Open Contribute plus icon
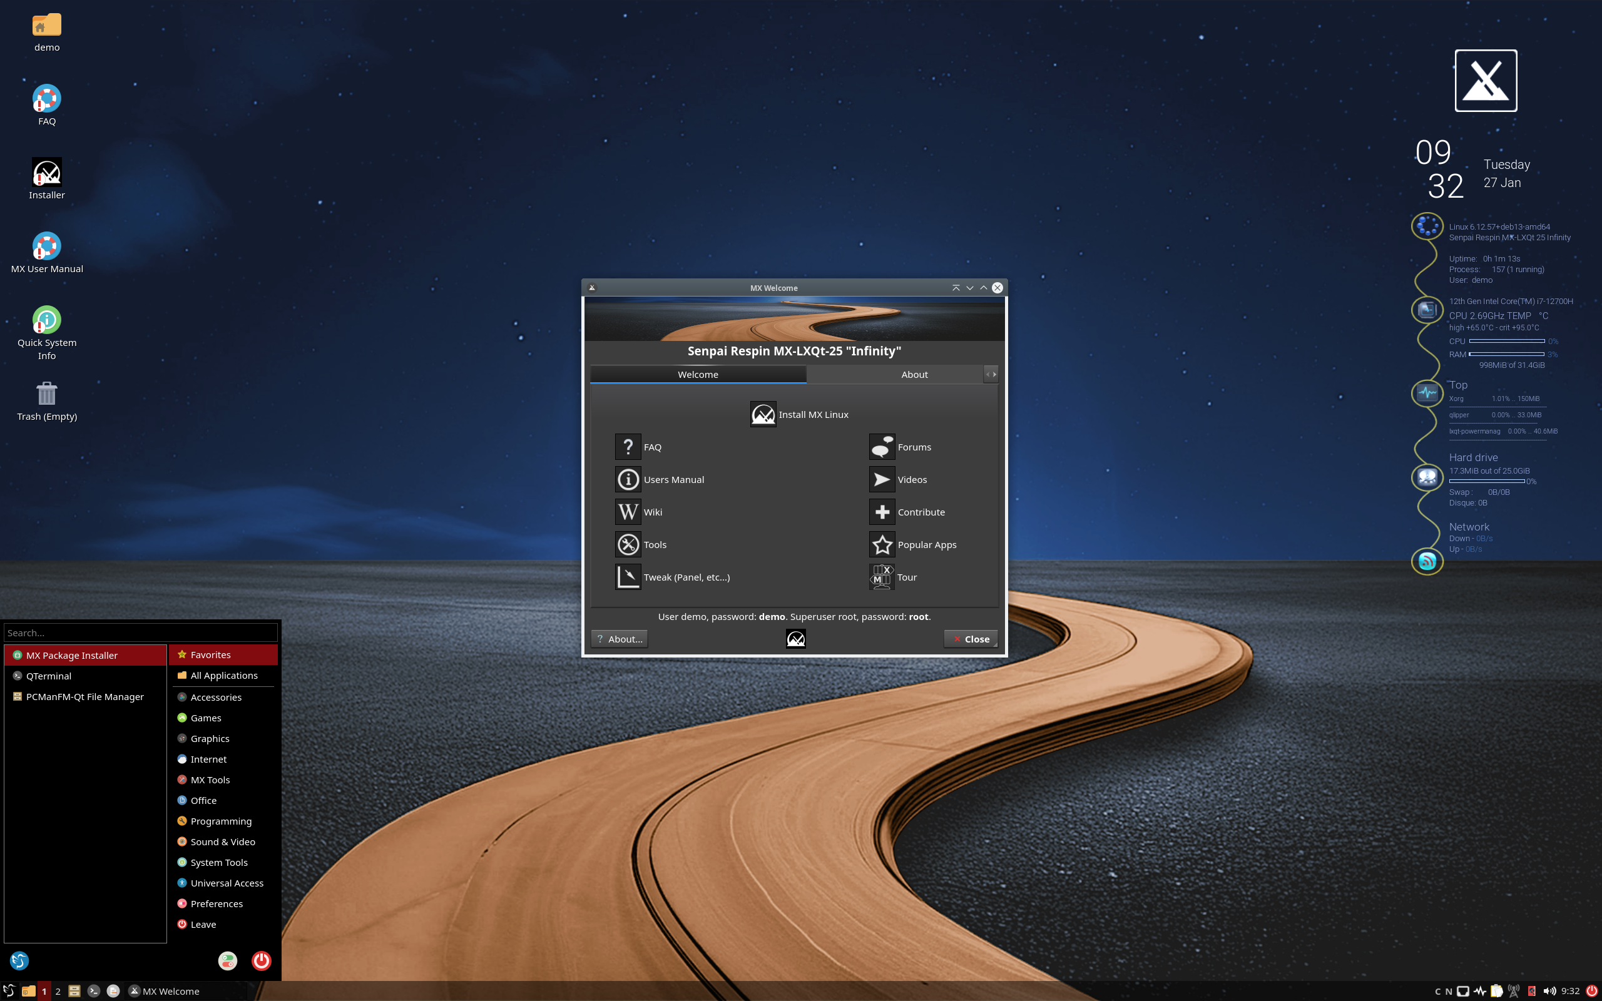The height and width of the screenshot is (1001, 1602). [x=882, y=512]
